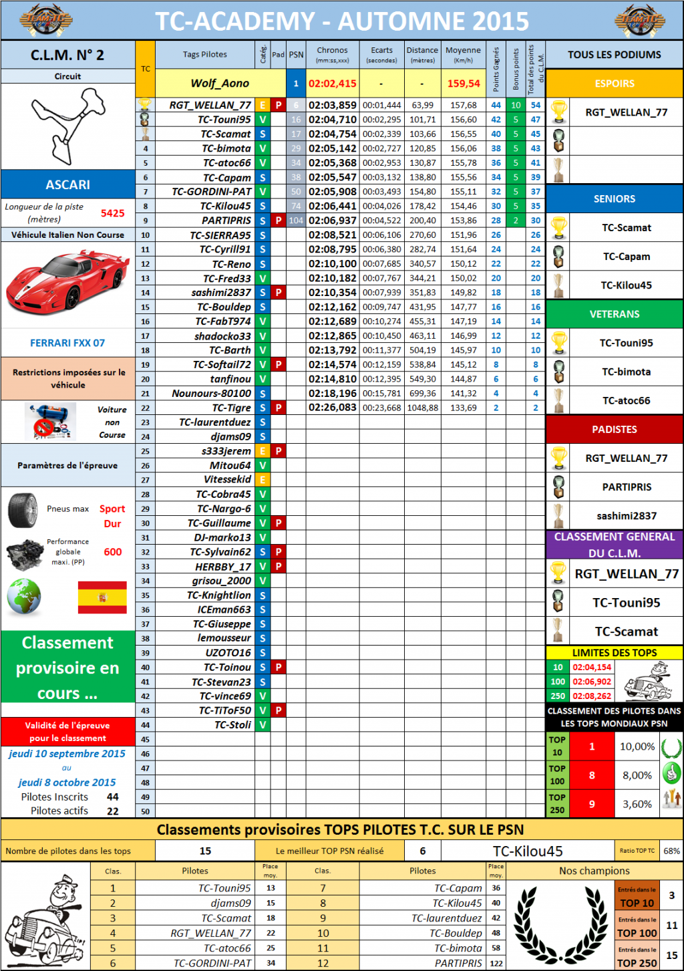
Task: Click the gold cup icon in ranking row one
Action: (145, 105)
